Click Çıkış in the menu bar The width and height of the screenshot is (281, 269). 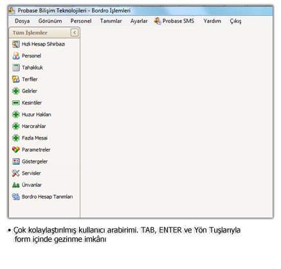click(x=235, y=21)
